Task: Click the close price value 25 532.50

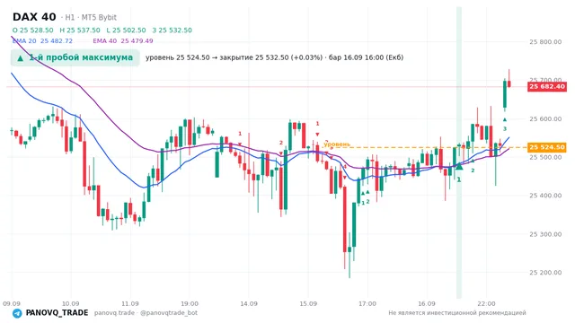Action: point(175,30)
